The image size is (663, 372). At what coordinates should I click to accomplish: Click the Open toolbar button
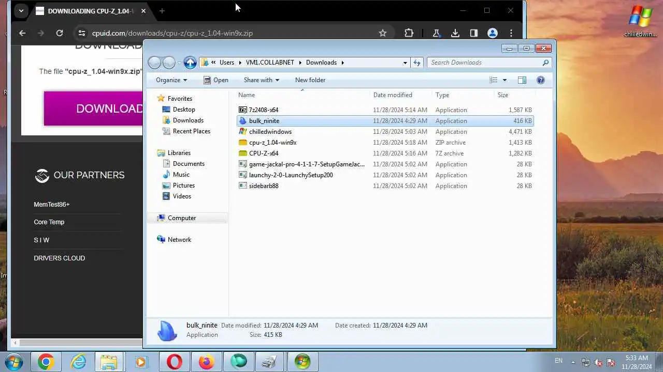coord(216,80)
